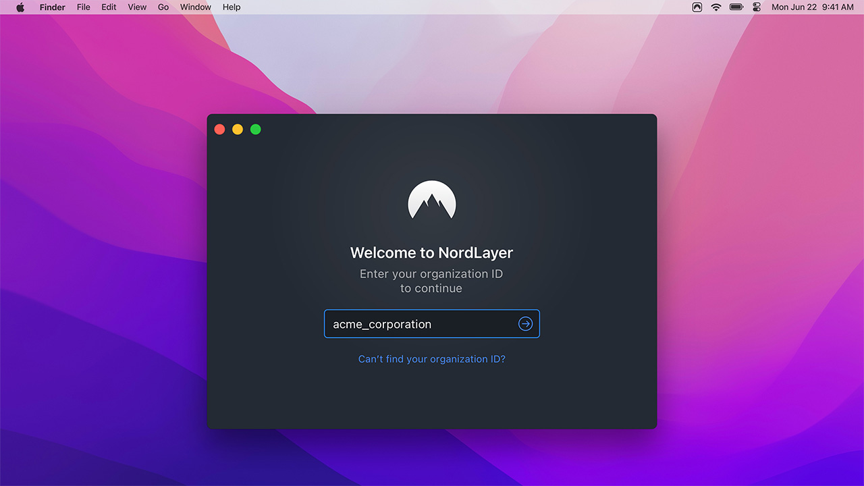Viewport: 864px width, 486px height.
Task: Open the Edit menu
Action: click(108, 7)
